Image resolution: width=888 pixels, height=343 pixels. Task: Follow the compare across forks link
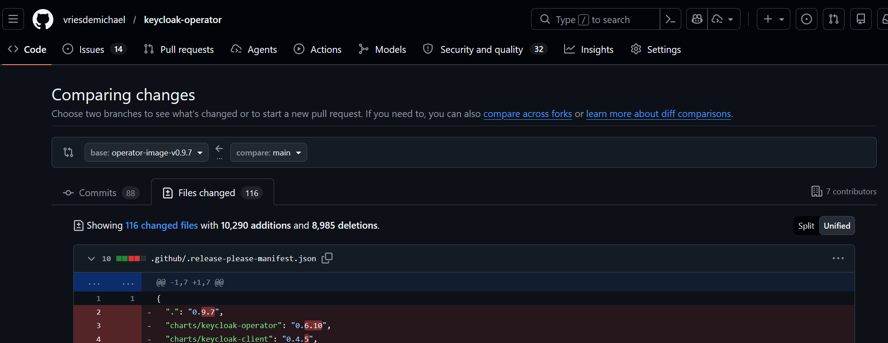click(527, 114)
